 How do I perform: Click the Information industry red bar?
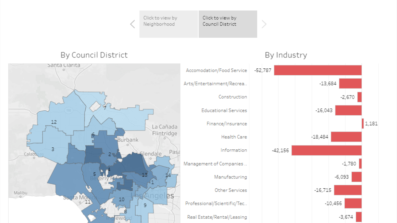pyautogui.click(x=326, y=150)
